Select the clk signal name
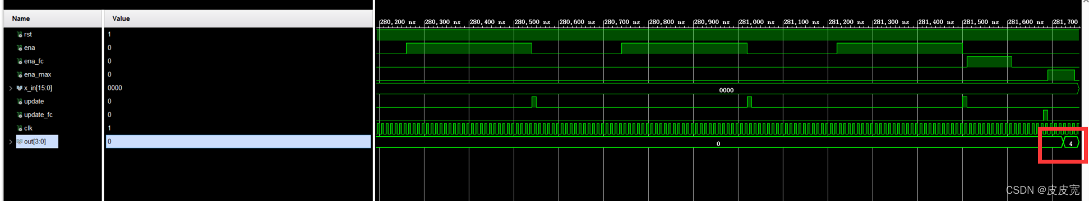Screen dimensions: 1089x201 [x=28, y=128]
